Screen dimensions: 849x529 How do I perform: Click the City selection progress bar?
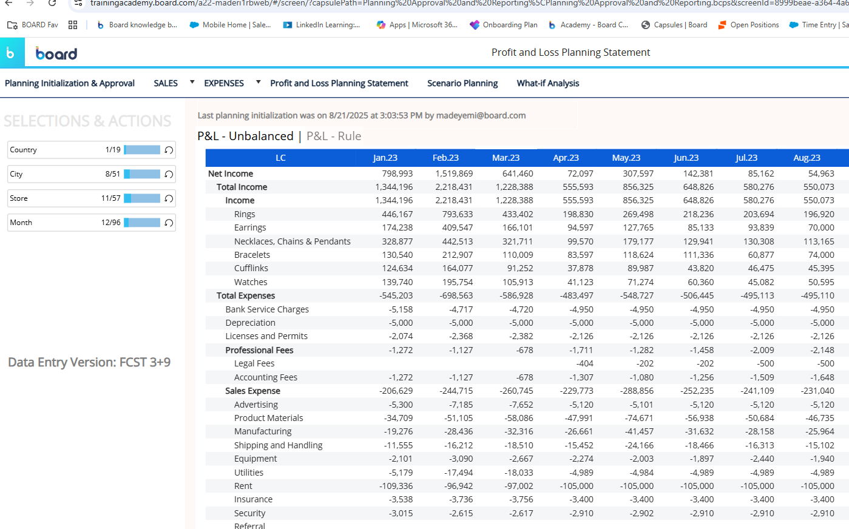142,174
